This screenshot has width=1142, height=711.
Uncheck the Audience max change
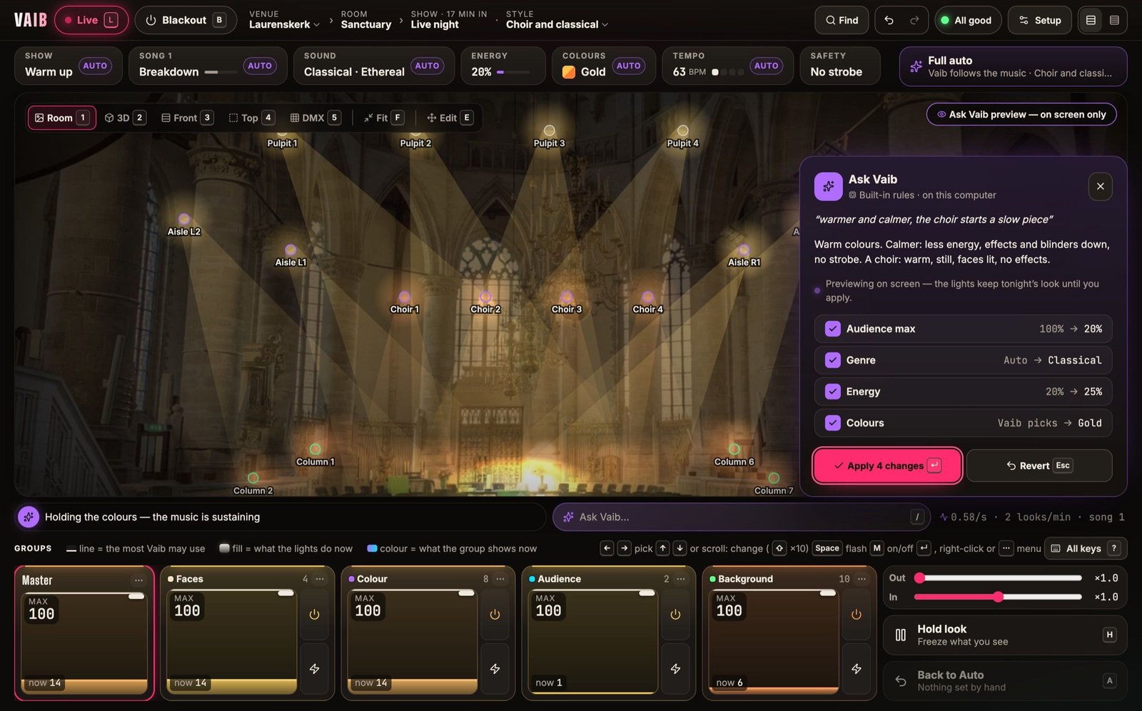pos(832,329)
